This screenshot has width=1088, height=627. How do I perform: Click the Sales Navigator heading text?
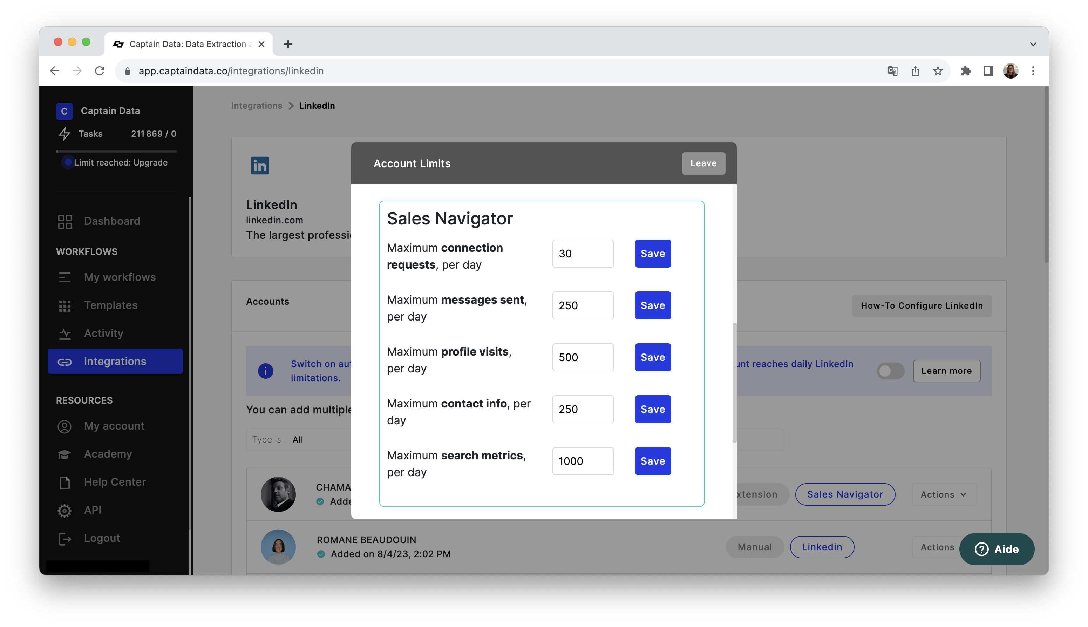tap(450, 218)
